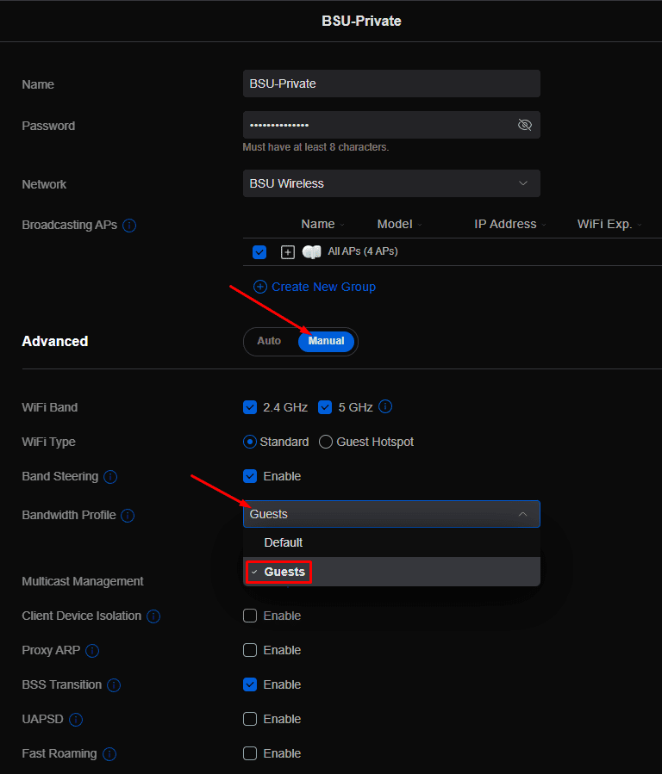This screenshot has height=774, width=662.
Task: Switch Advanced mode to Auto
Action: [x=269, y=341]
